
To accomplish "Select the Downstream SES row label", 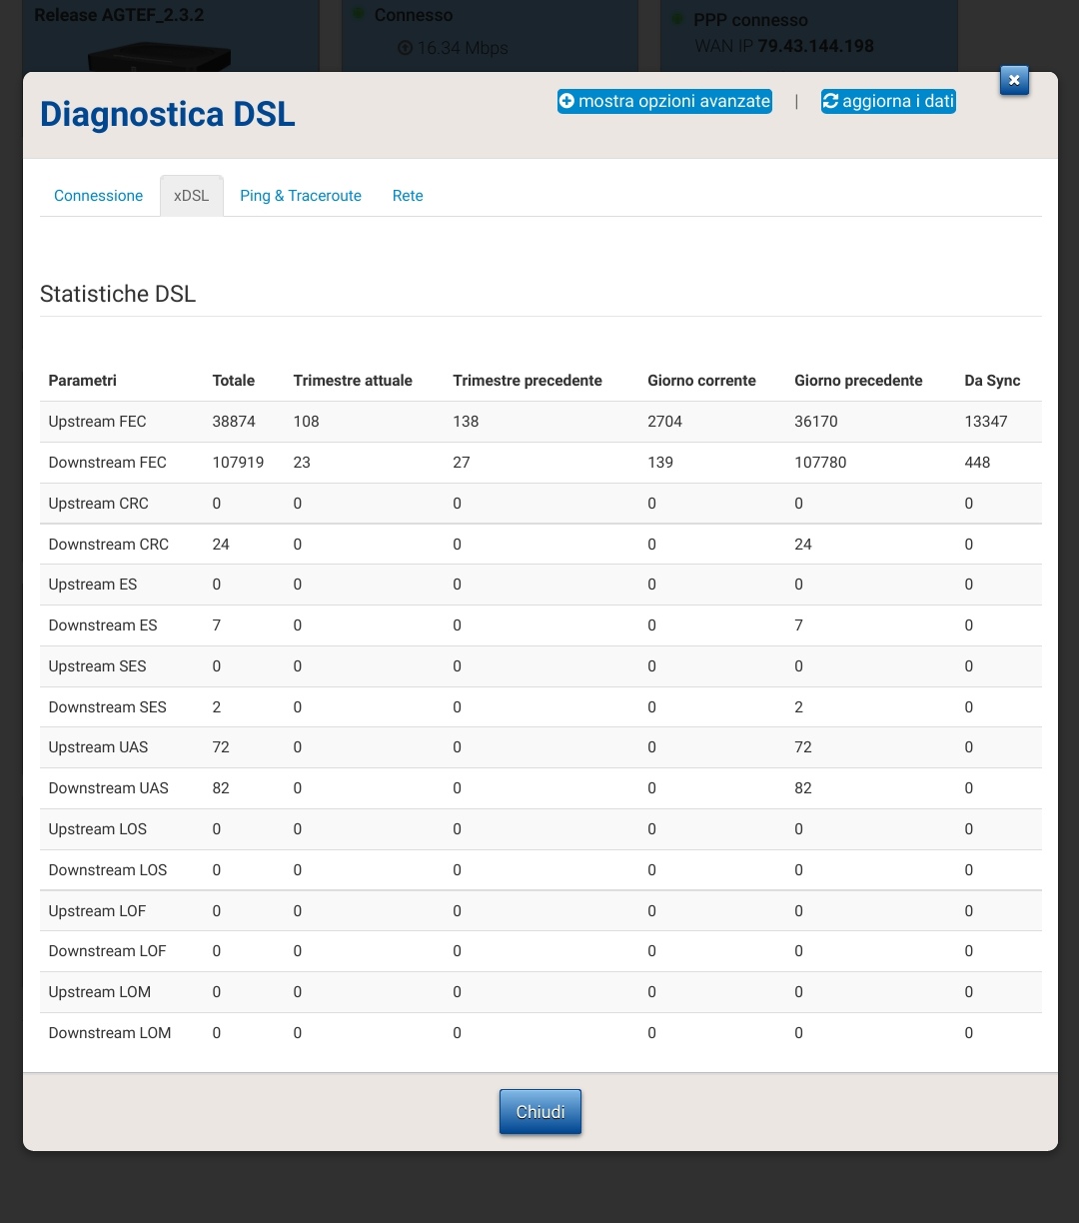I will click(108, 707).
